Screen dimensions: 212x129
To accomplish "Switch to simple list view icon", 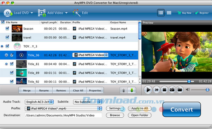I will pyautogui.click(x=169, y=13).
